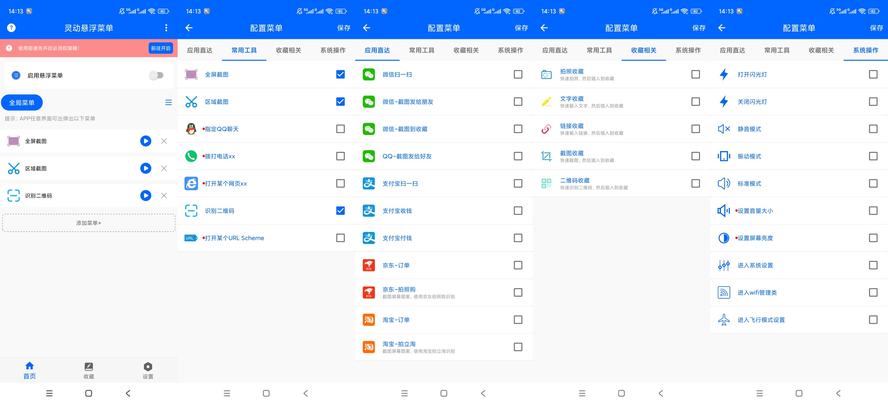Click the 打开闪光灯 lightning icon
Image resolution: width=888 pixels, height=404 pixels.
pos(724,74)
